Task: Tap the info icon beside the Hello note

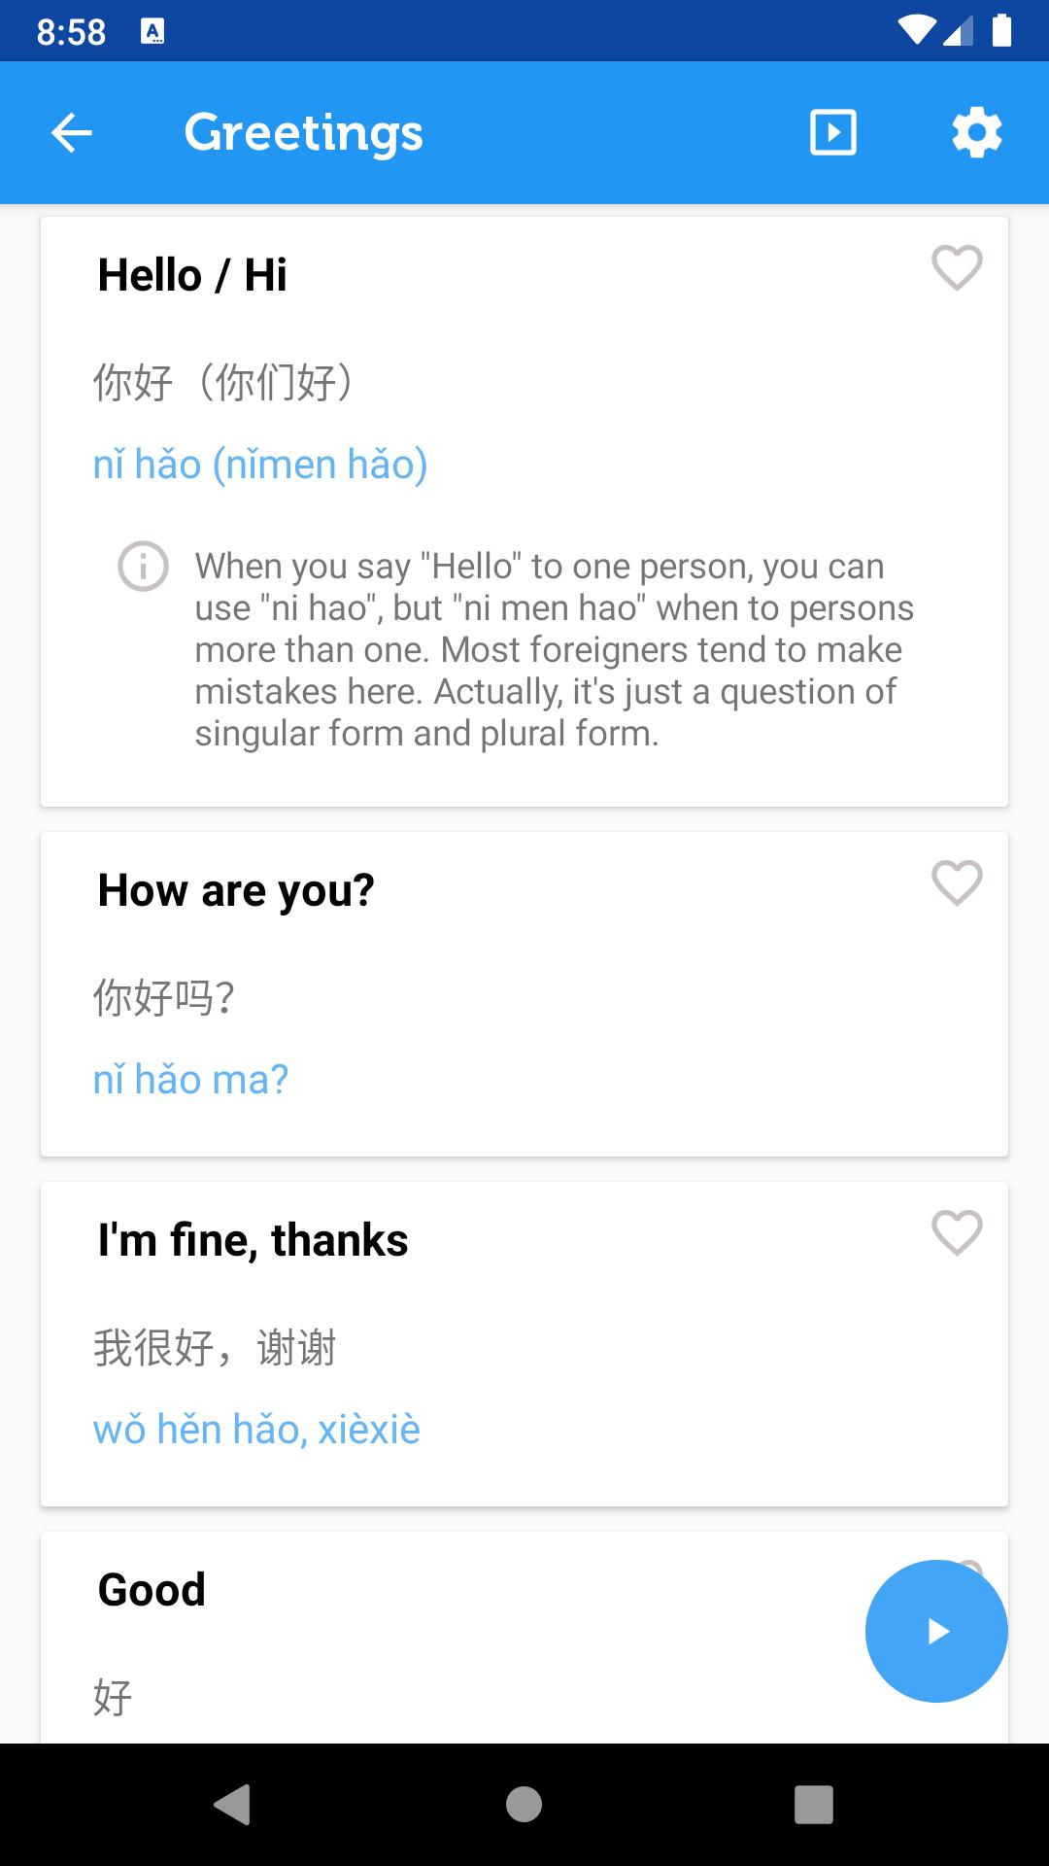Action: click(x=144, y=566)
